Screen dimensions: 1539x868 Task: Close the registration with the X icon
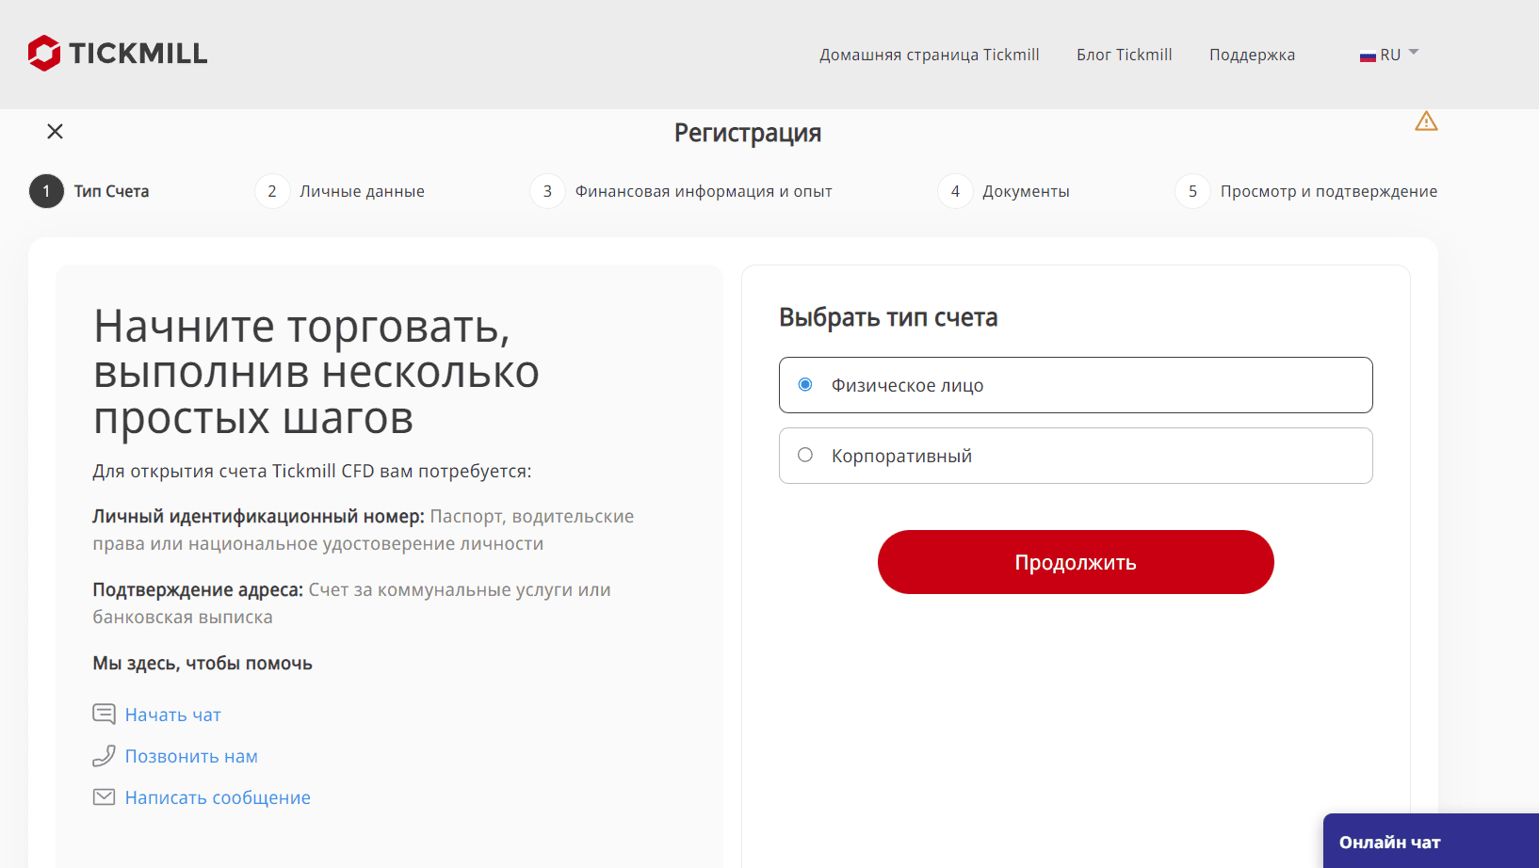56,132
